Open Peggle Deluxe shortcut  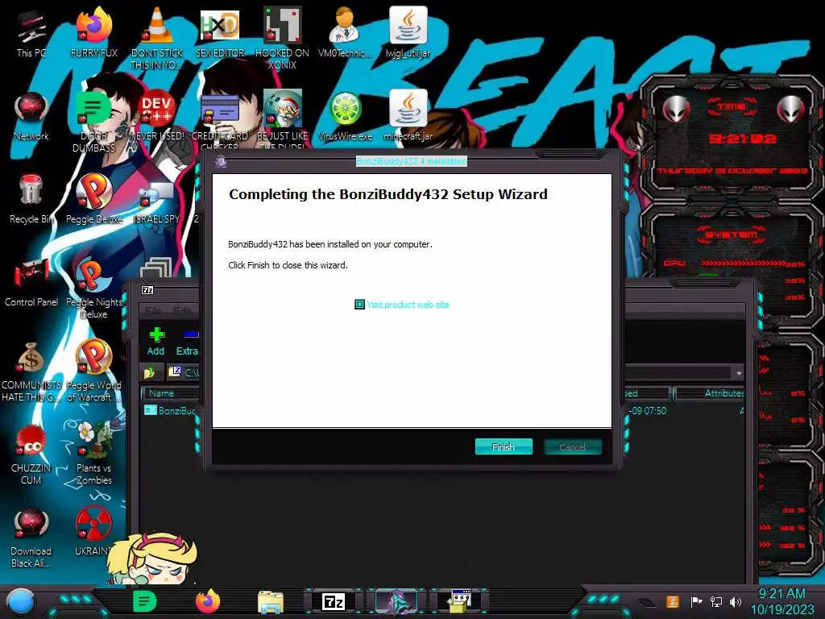(x=94, y=199)
